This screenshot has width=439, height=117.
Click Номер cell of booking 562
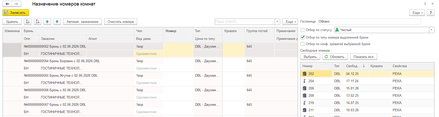point(178,50)
